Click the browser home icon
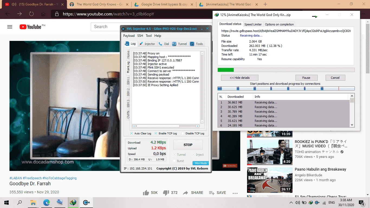370x208 pixels. coord(43,14)
